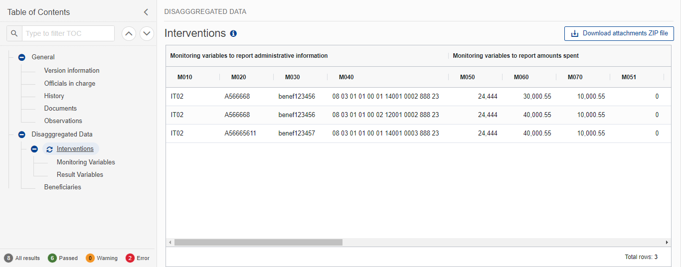Click the refresh icon next to Interventions
Viewport: 681px width, 267px height.
(49, 149)
